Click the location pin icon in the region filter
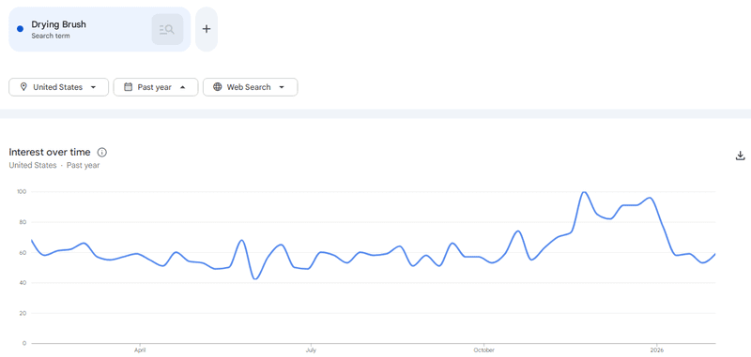Image resolution: width=751 pixels, height=357 pixels. [x=23, y=87]
